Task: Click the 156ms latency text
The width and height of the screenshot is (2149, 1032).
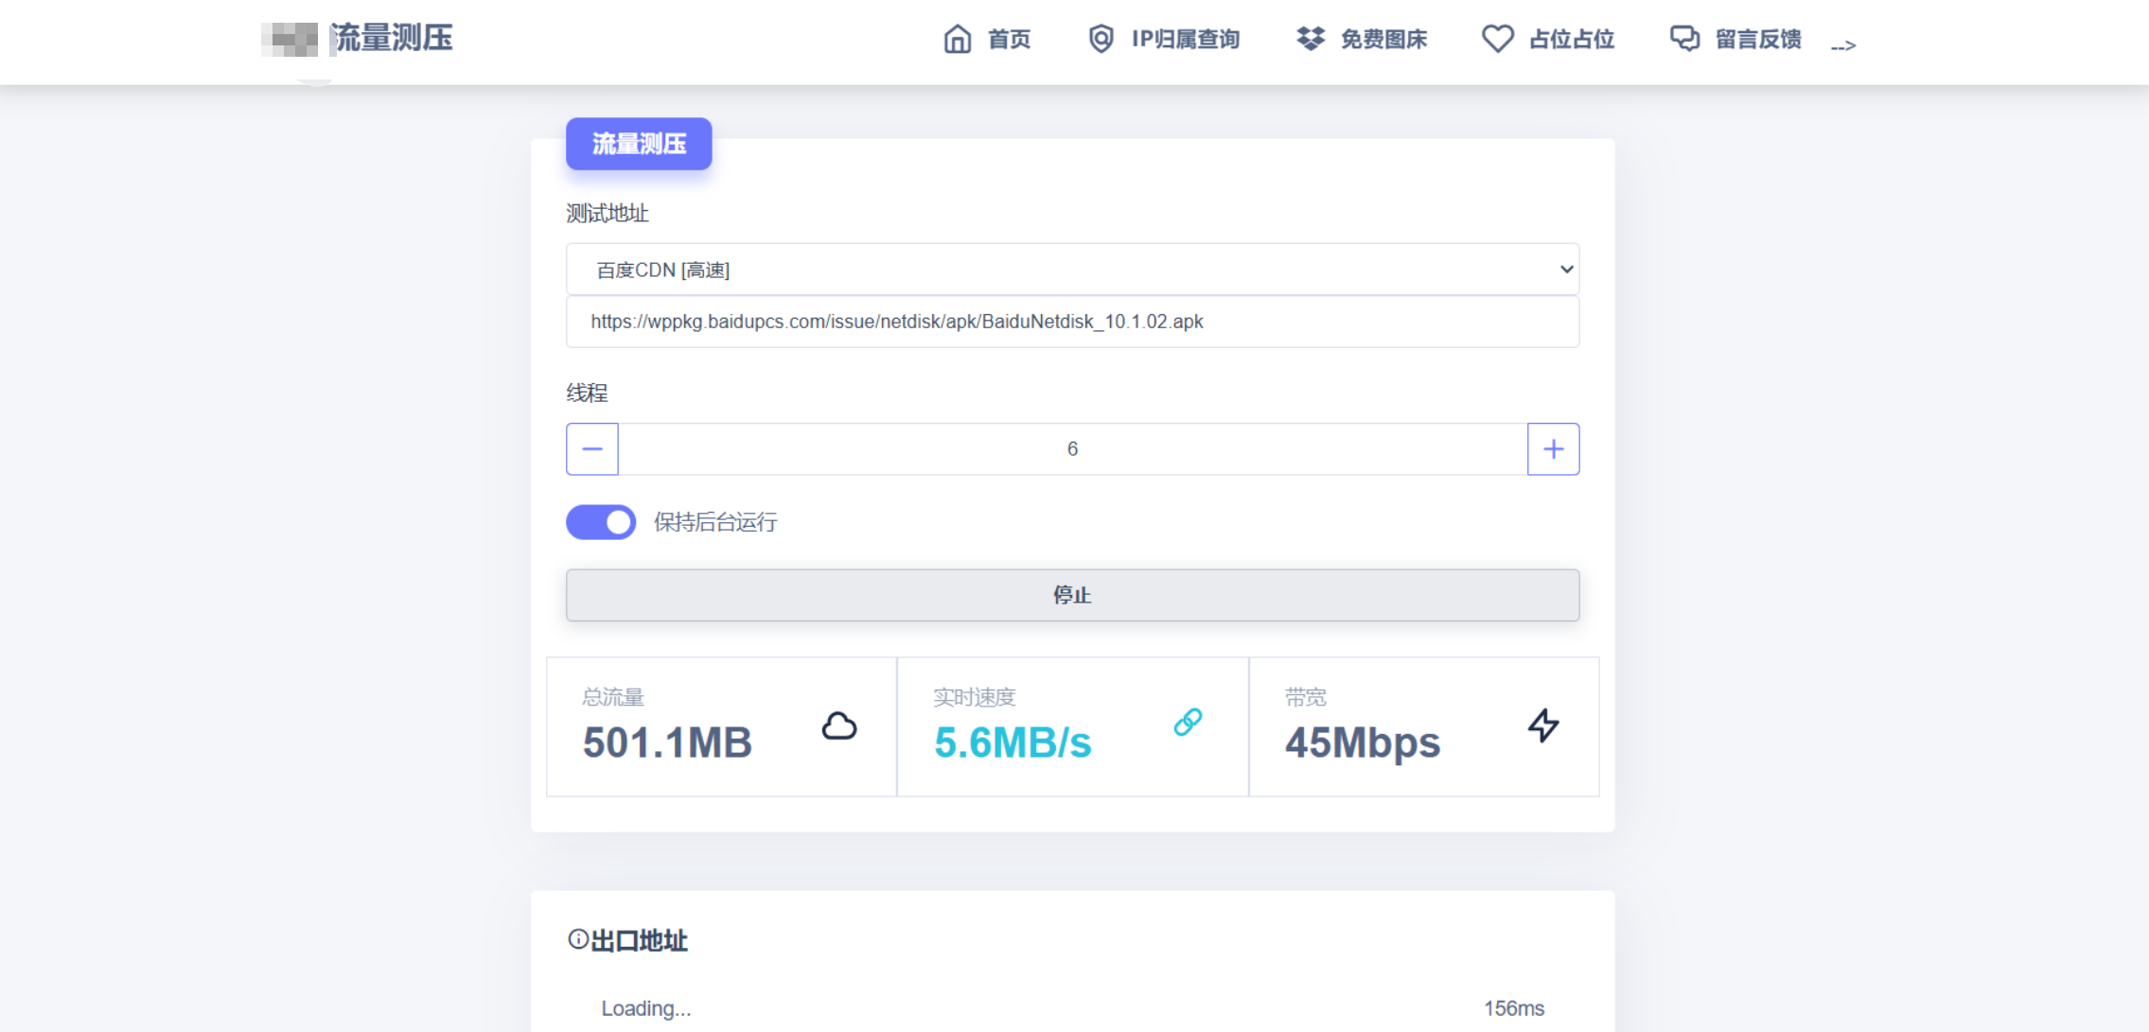Action: click(1514, 1008)
